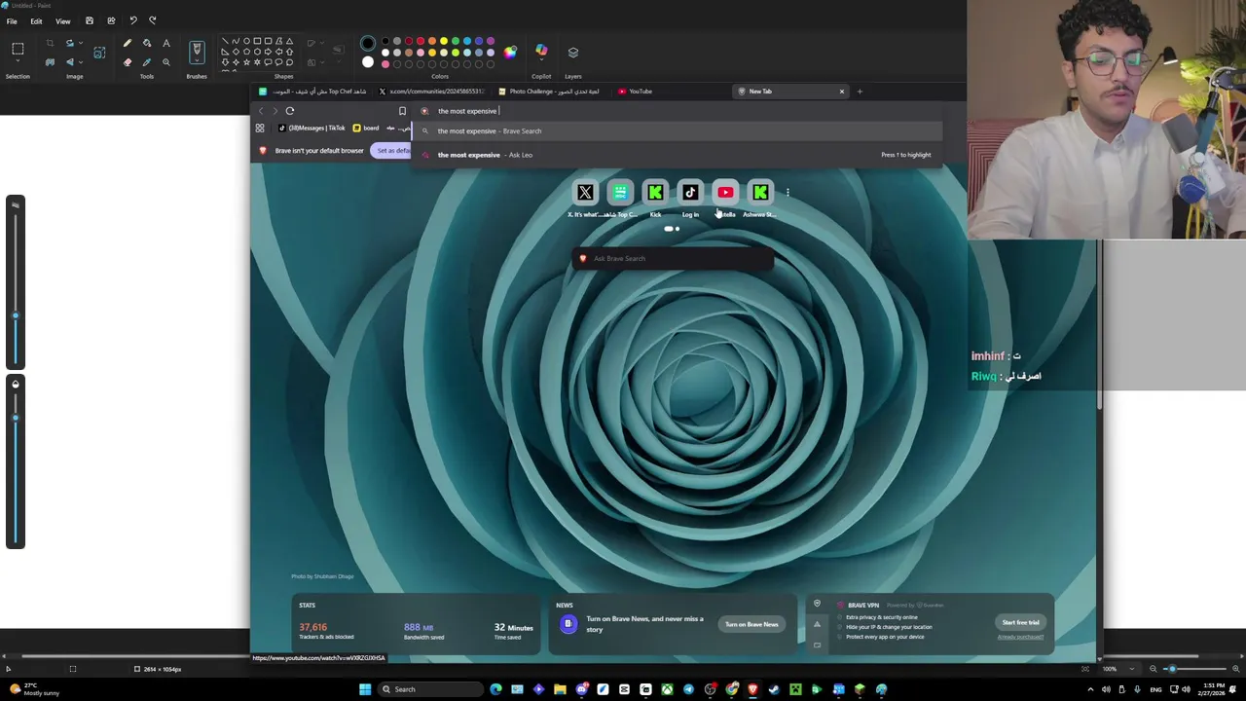Open the Paint zoom percentage dropdown

tap(1131, 669)
